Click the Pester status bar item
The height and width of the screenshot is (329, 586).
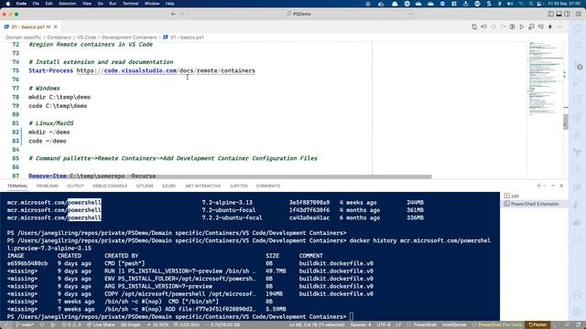537,325
